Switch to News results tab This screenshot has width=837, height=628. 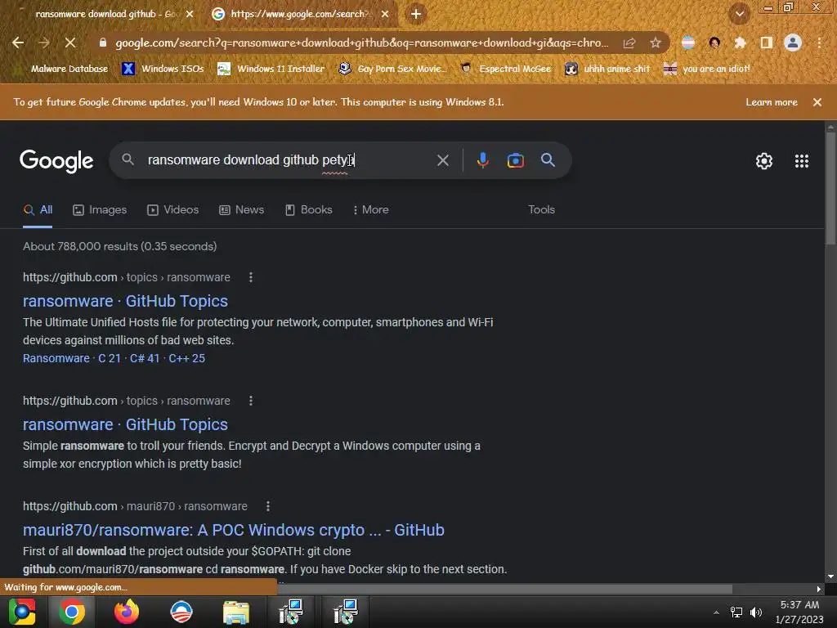241,210
